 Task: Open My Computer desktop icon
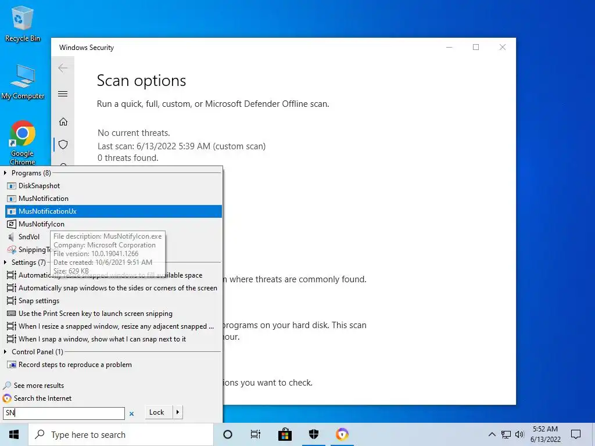pyautogui.click(x=23, y=81)
